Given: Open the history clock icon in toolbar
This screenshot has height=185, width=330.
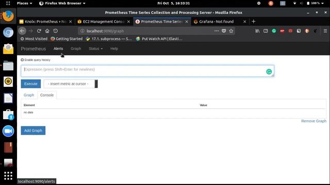Looking at the screenshot, I should tap(55, 31).
